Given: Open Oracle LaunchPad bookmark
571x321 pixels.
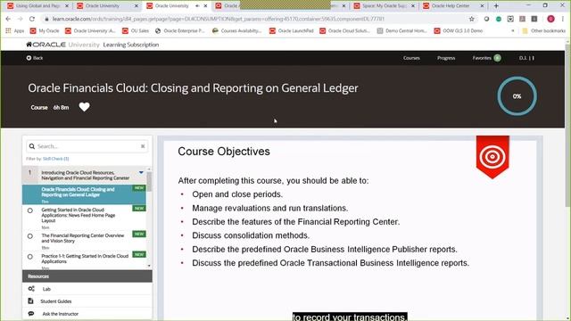Looking at the screenshot, I should pyautogui.click(x=292, y=31).
